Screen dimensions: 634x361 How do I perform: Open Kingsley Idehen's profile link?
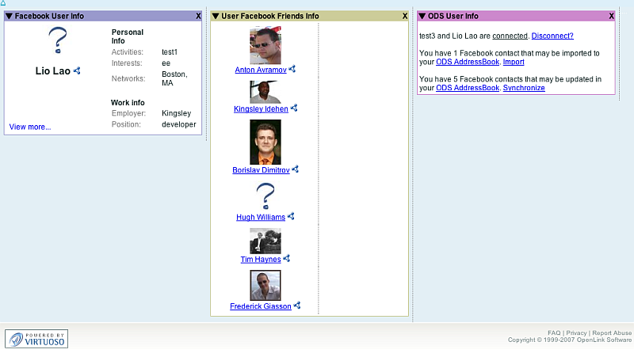point(261,109)
